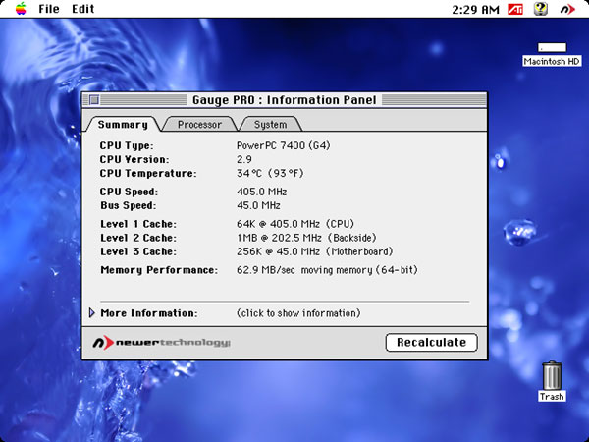
Task: Open the application switcher menu icon
Action: pyautogui.click(x=567, y=9)
